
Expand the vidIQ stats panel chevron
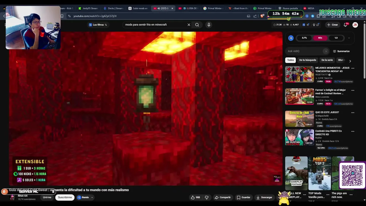349,38
